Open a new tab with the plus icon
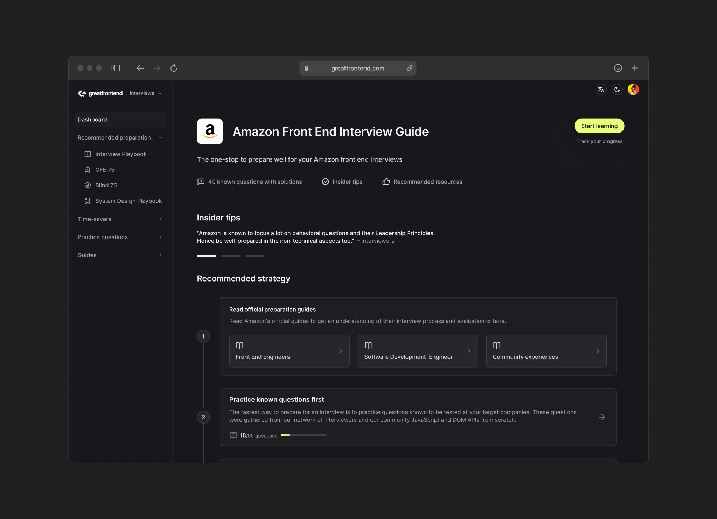This screenshot has width=717, height=519. [x=635, y=68]
